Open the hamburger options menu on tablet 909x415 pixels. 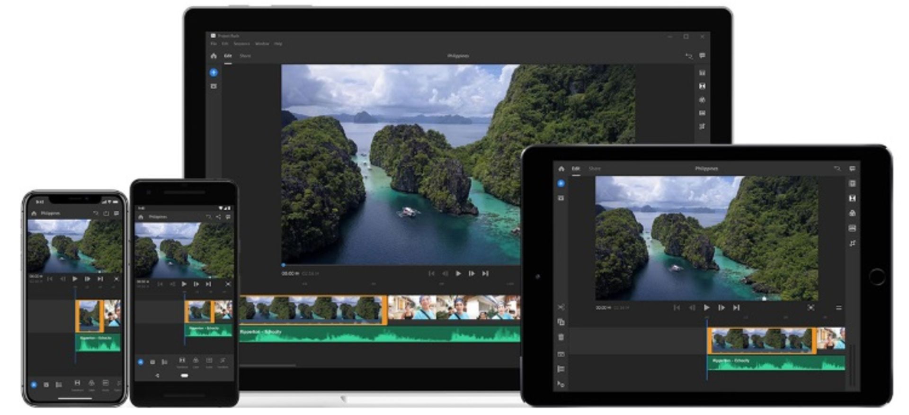click(838, 307)
